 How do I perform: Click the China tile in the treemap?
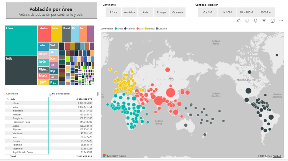[x=21, y=40]
